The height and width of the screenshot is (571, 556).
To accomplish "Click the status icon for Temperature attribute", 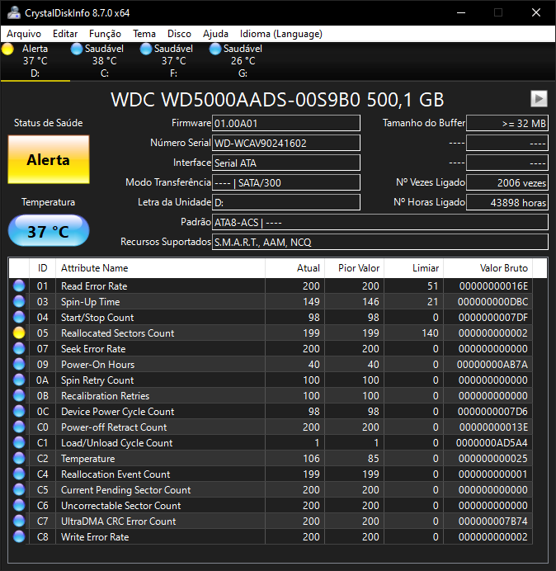I will pyautogui.click(x=19, y=458).
